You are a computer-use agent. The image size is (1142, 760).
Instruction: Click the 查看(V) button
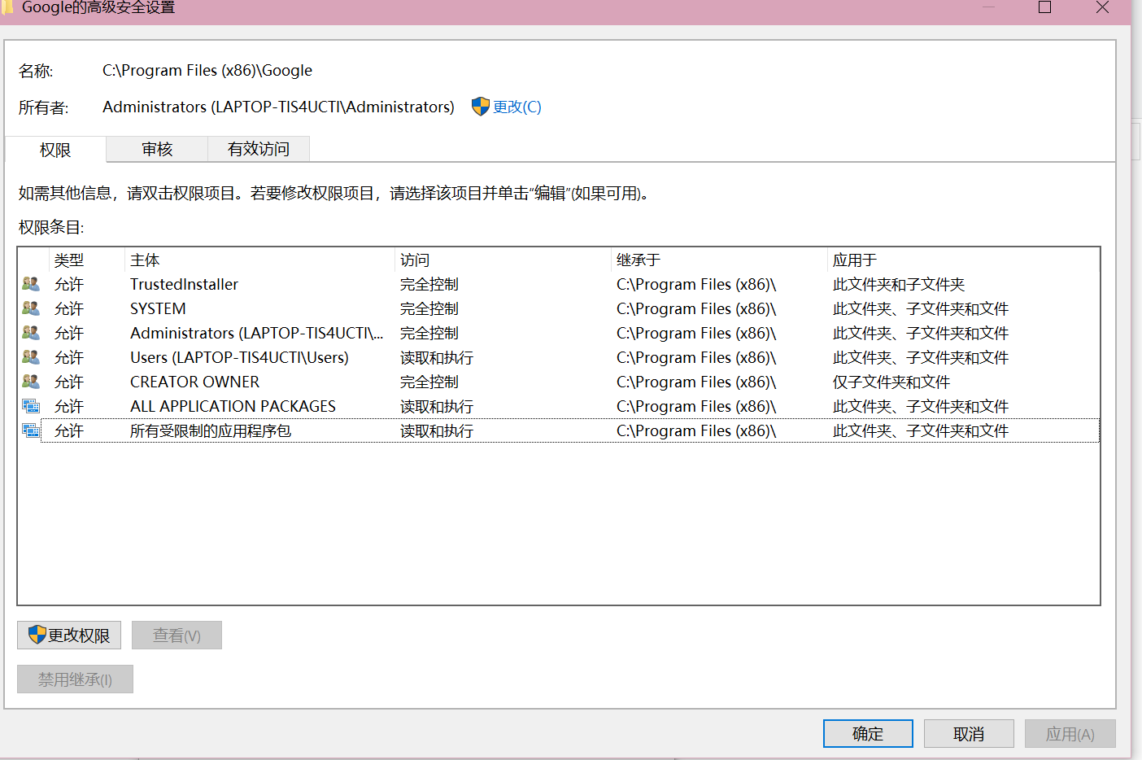pyautogui.click(x=177, y=636)
